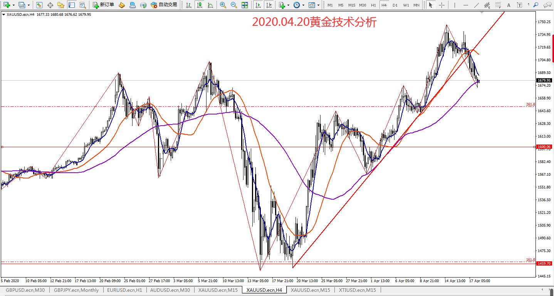Select the horizontal line drawing tool

pos(466,5)
